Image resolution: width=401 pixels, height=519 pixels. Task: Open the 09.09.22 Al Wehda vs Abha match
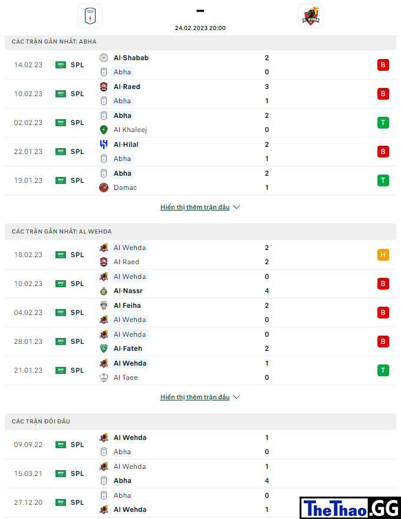point(200,445)
